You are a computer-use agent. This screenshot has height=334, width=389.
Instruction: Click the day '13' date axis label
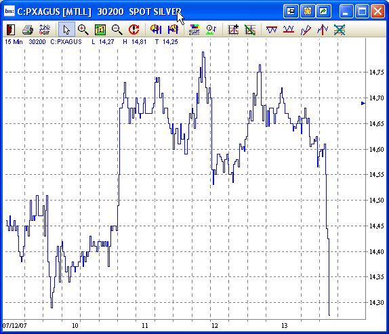point(285,326)
